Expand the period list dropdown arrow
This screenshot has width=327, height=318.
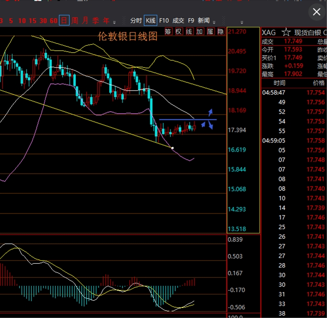pos(114,22)
